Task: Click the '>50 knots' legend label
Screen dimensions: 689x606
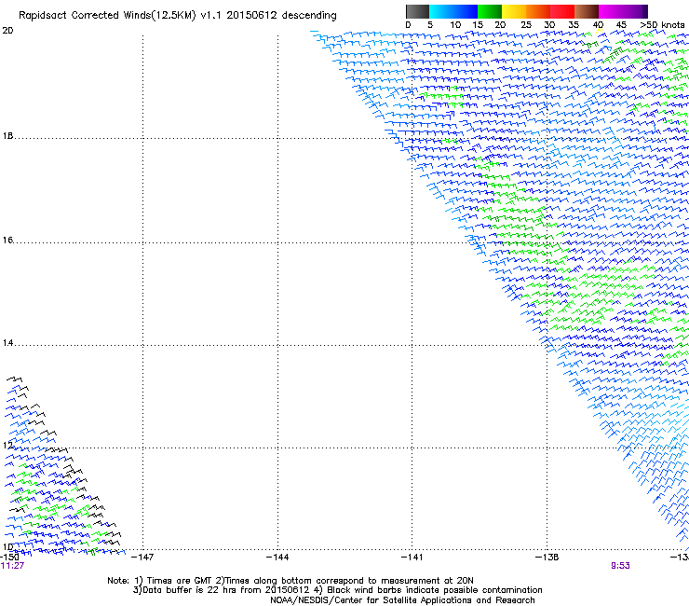Action: click(x=662, y=24)
